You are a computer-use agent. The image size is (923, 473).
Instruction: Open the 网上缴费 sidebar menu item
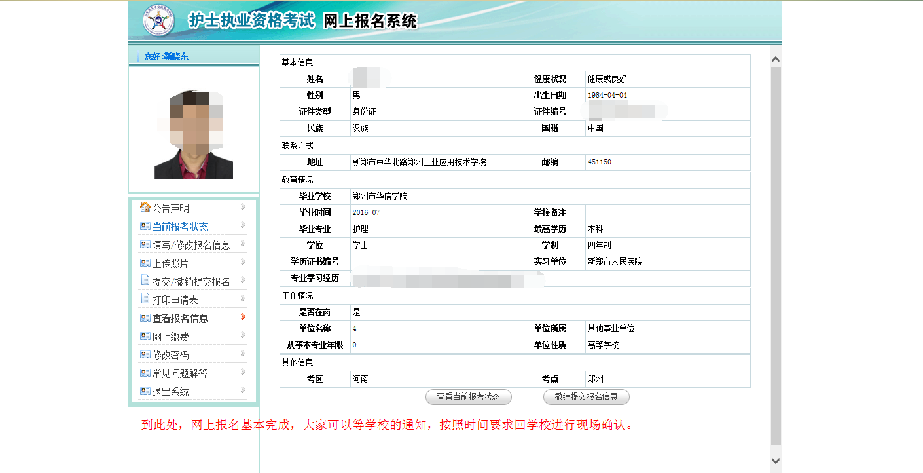point(170,337)
